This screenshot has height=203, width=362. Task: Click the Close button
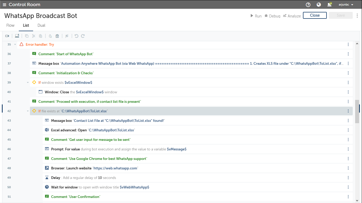315,15
